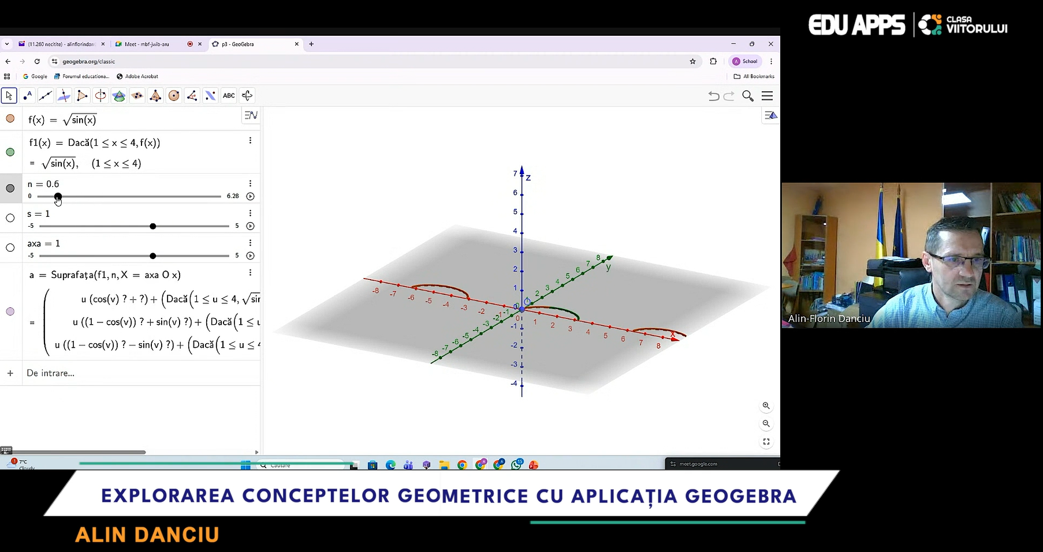Viewport: 1043px width, 552px height.
Task: Select the Line tool
Action: coord(46,96)
